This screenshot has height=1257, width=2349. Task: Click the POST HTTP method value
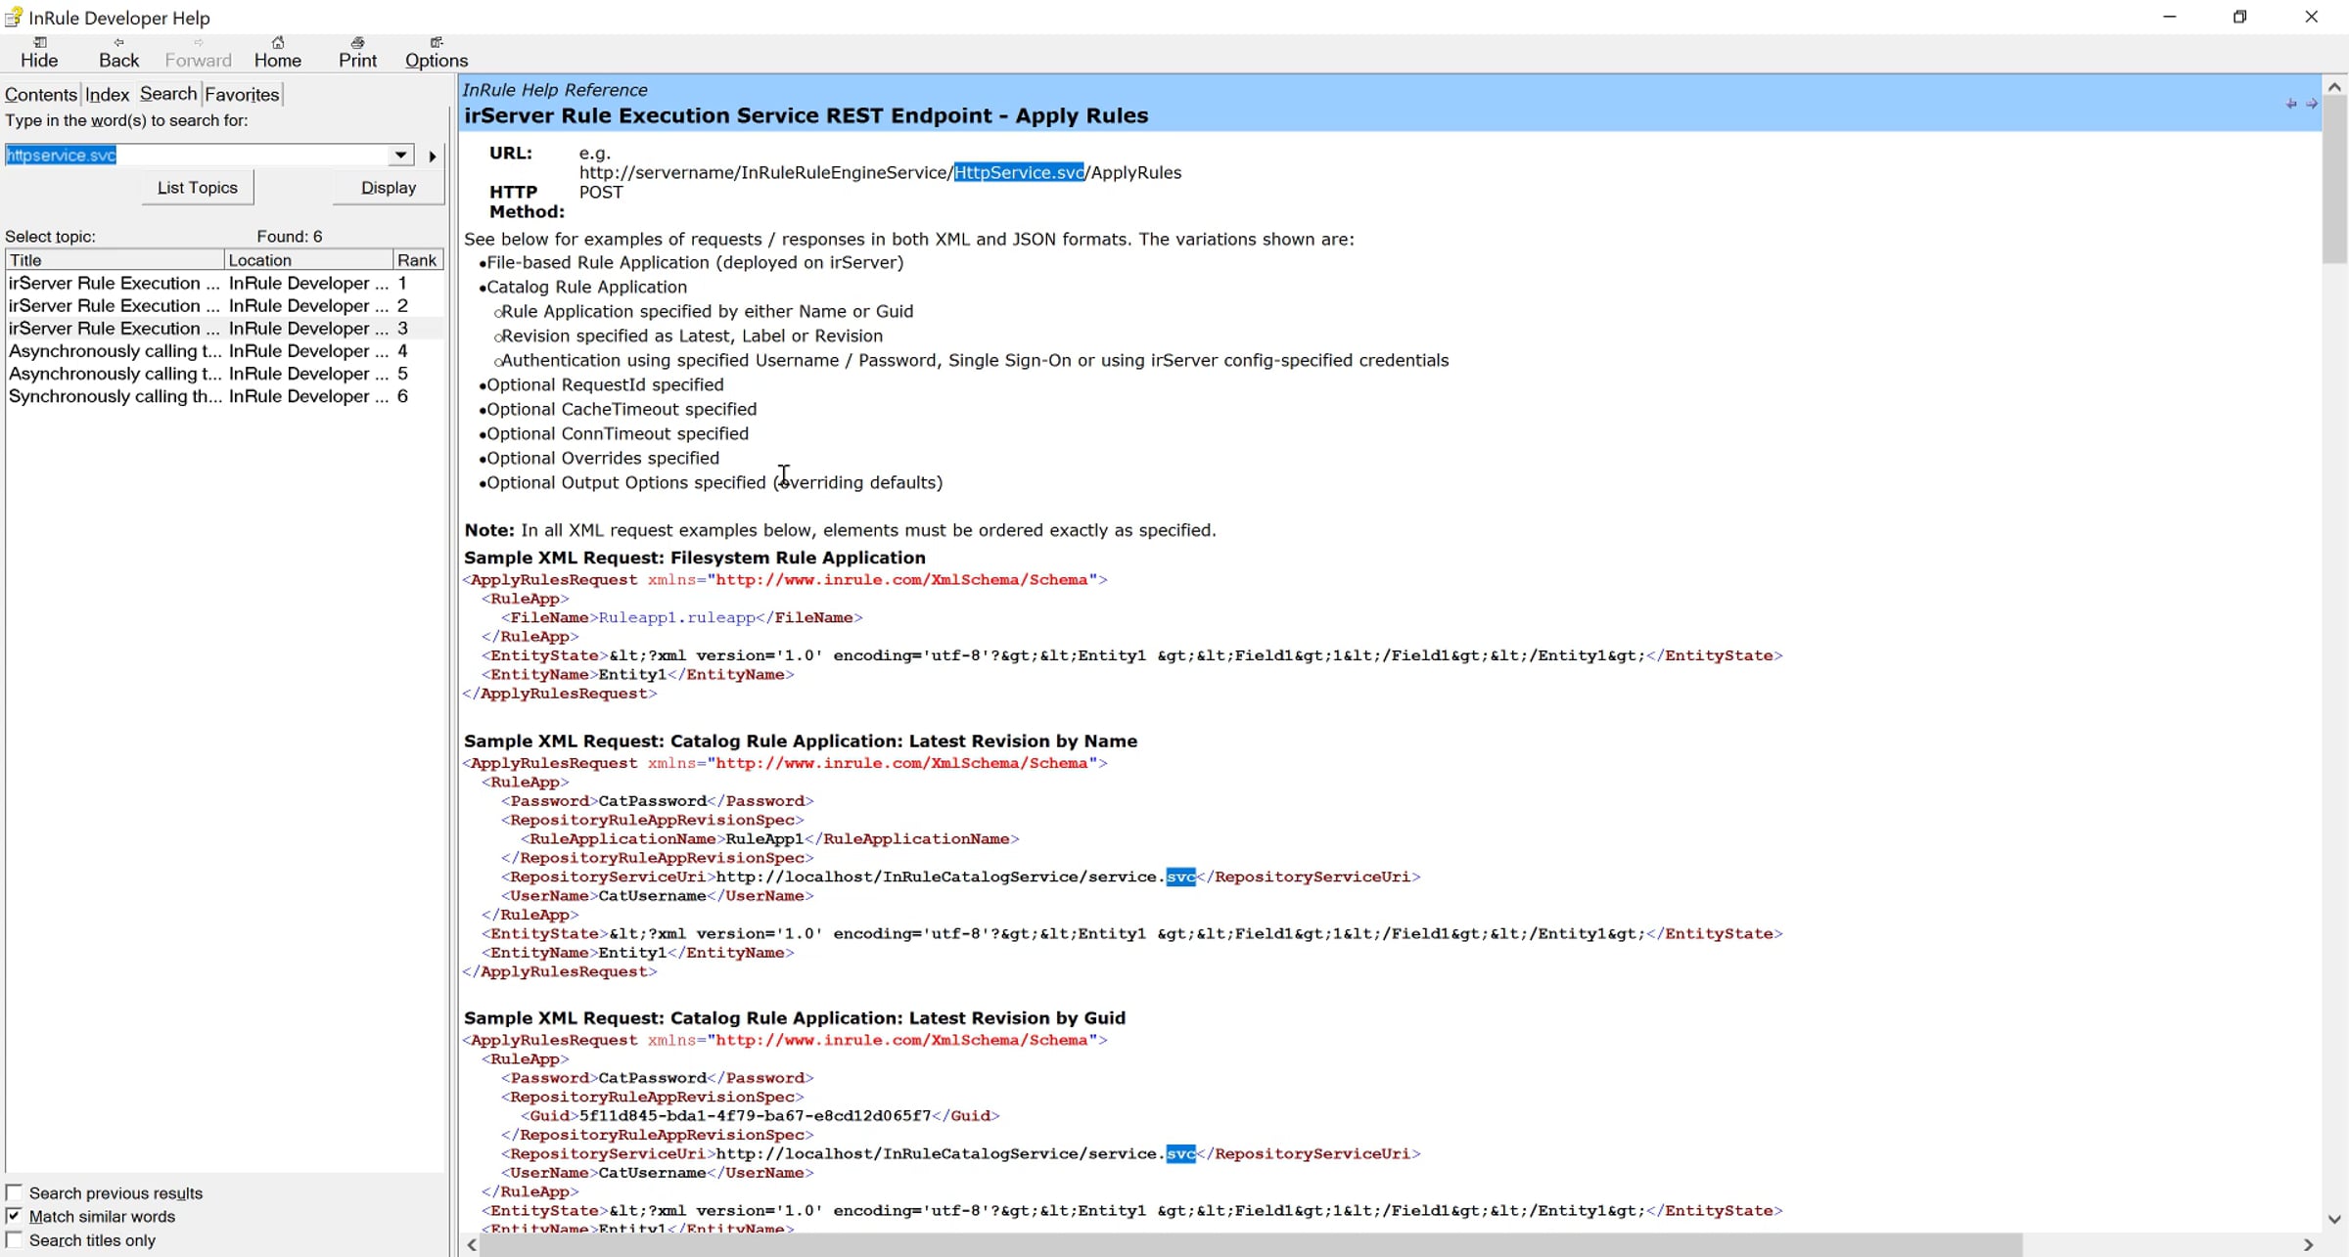pos(601,192)
